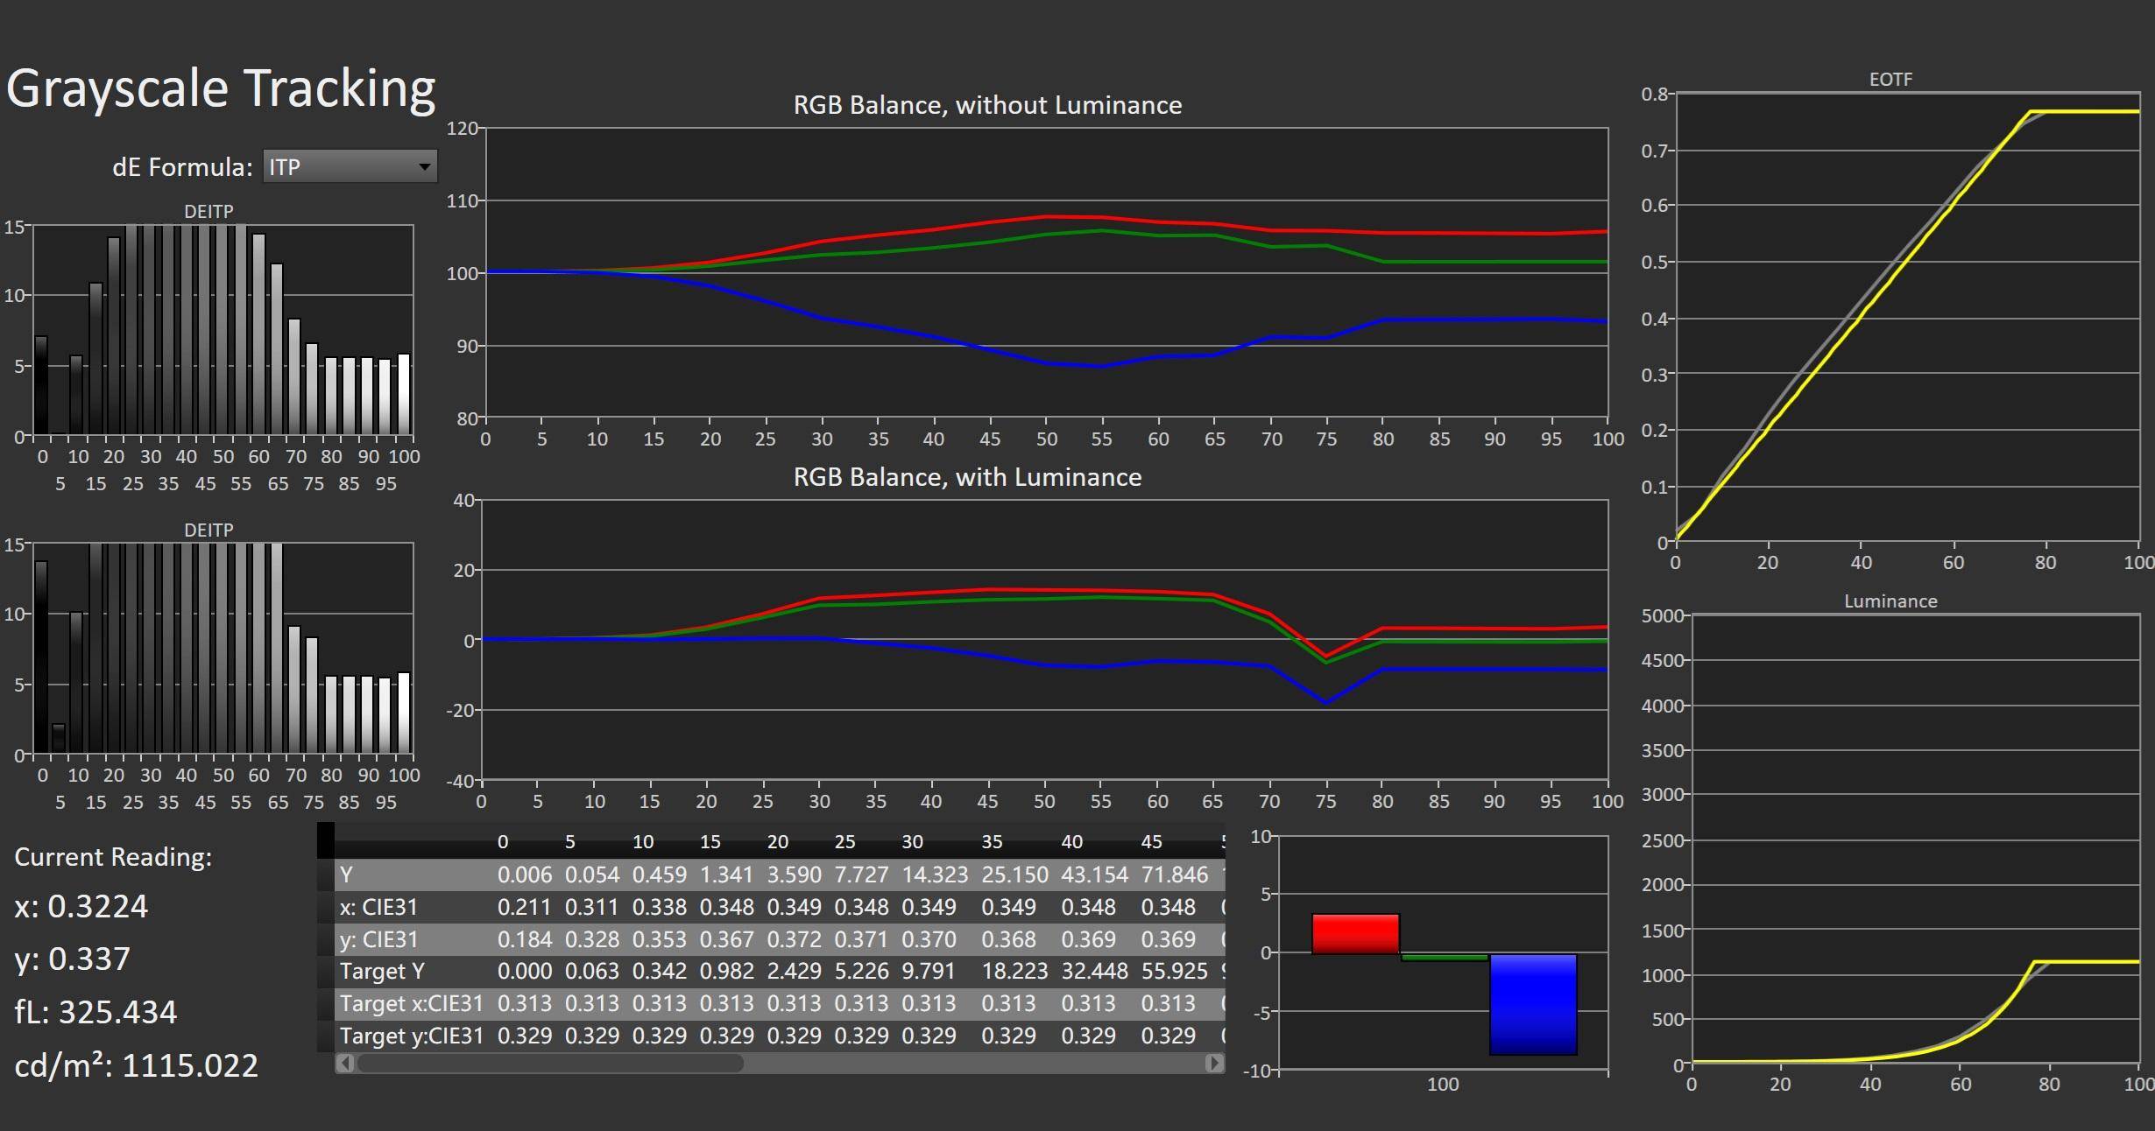Select the Target Y row header
This screenshot has width=2155, height=1131.
pyautogui.click(x=382, y=971)
